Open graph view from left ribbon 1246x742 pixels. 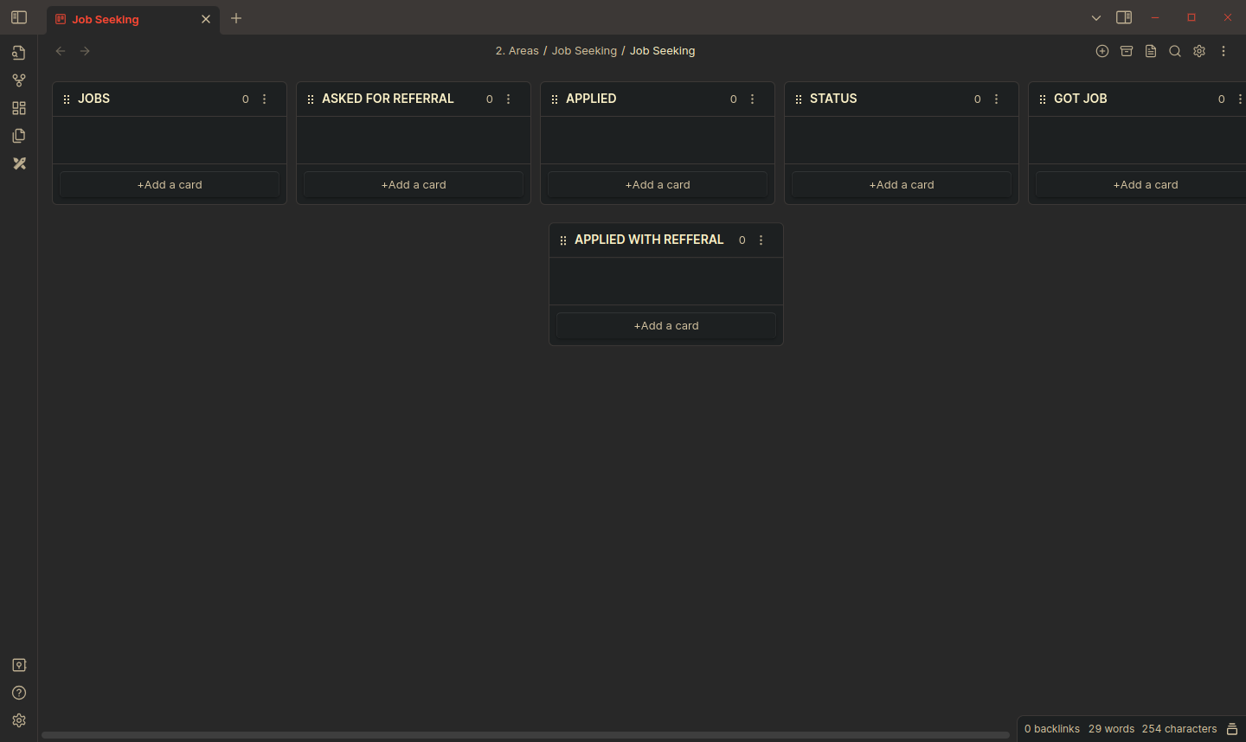pos(19,80)
